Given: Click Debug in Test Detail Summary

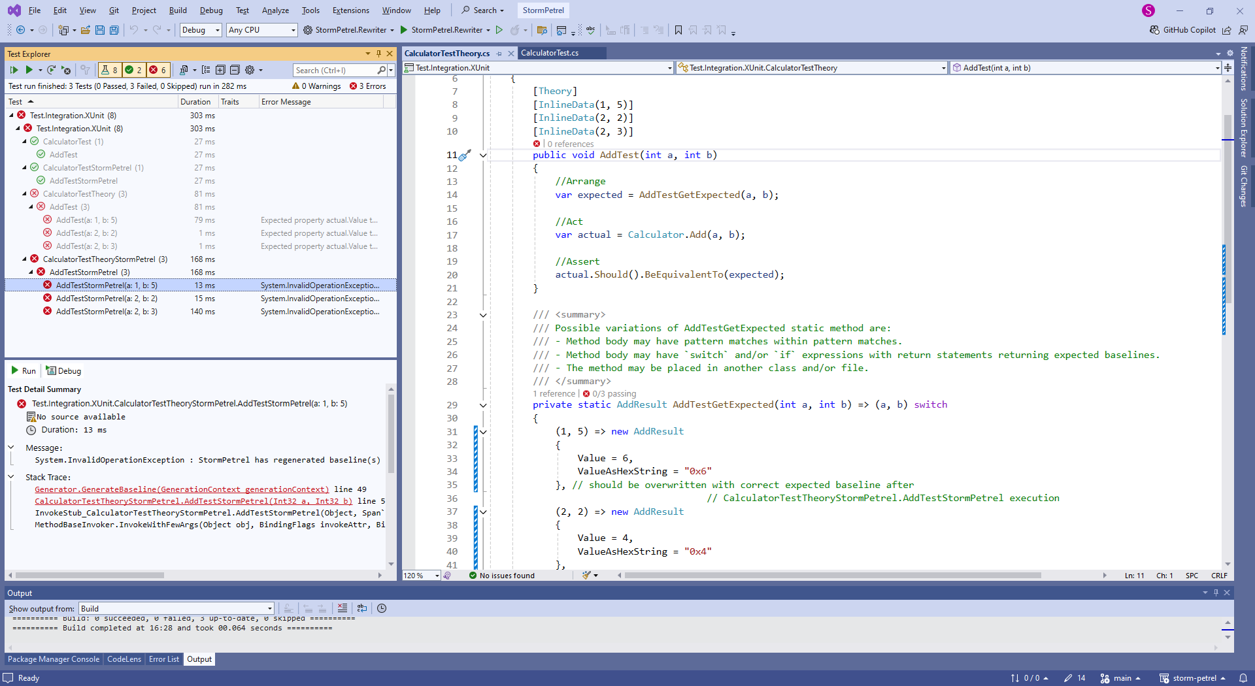Looking at the screenshot, I should coord(63,370).
